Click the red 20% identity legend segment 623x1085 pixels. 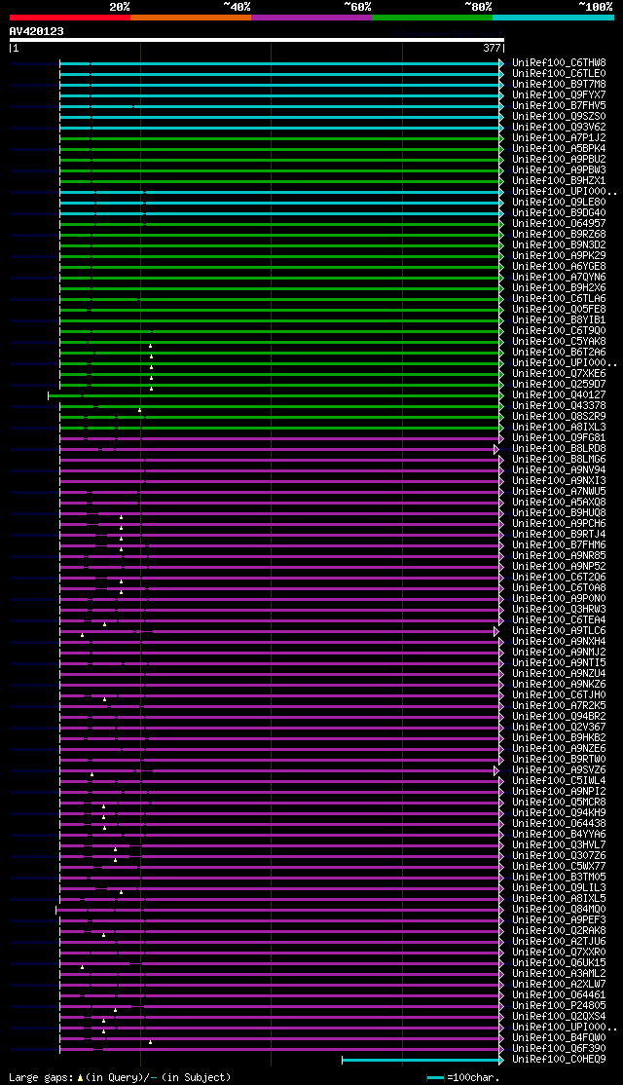pyautogui.click(x=70, y=17)
